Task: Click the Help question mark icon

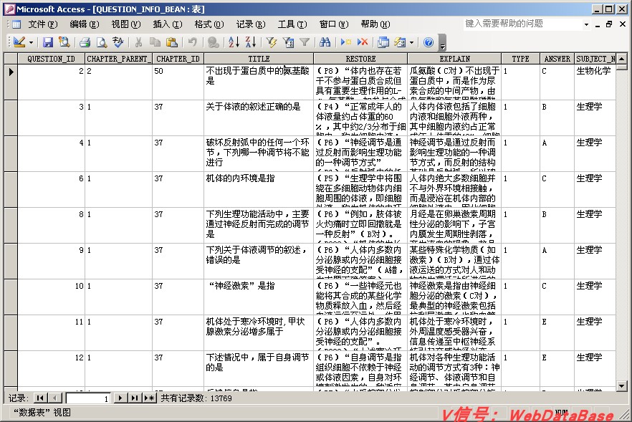Action: coord(428,42)
